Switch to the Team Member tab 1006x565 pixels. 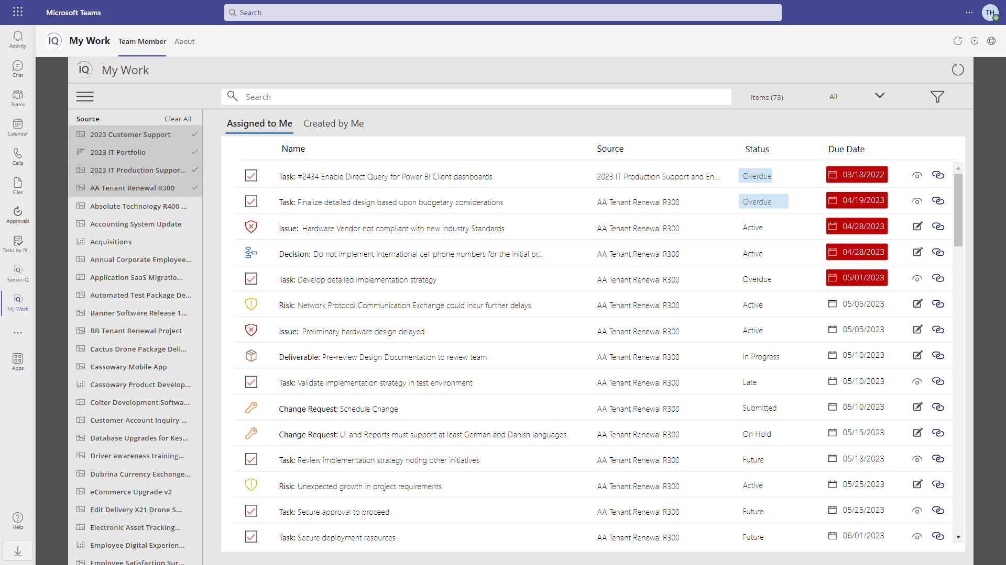coord(142,41)
